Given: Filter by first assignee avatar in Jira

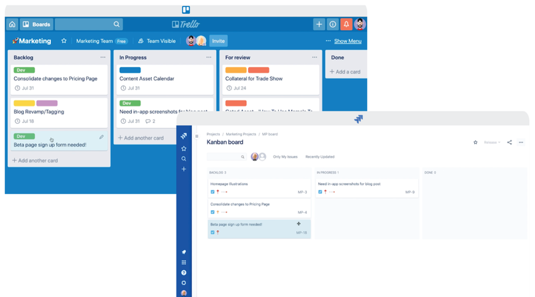Looking at the screenshot, I should tap(255, 157).
